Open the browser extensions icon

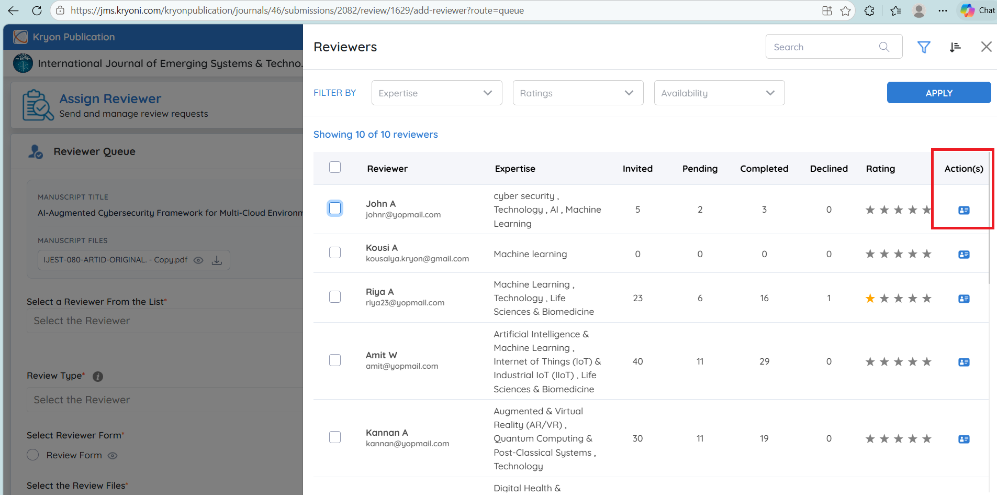(869, 10)
